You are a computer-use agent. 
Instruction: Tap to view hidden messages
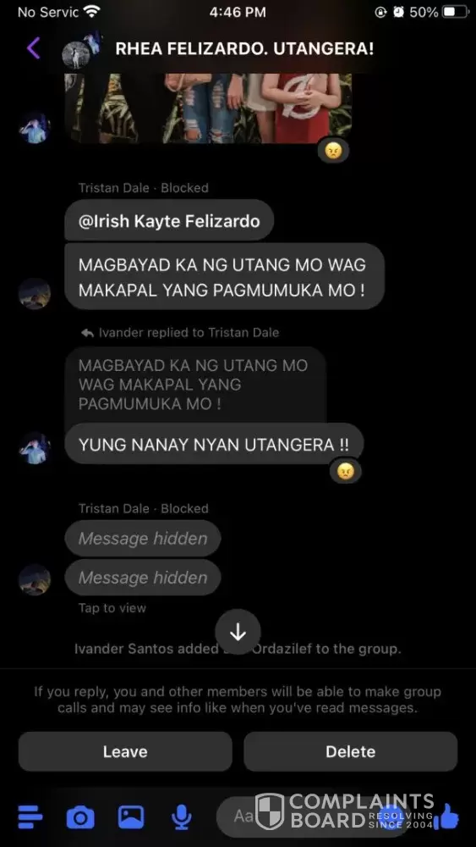112,608
